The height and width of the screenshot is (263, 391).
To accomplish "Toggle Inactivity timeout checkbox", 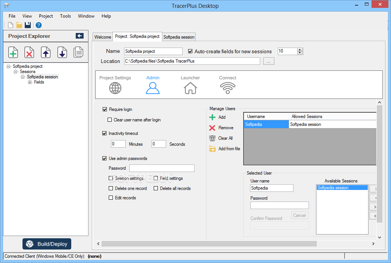I will coord(105,133).
